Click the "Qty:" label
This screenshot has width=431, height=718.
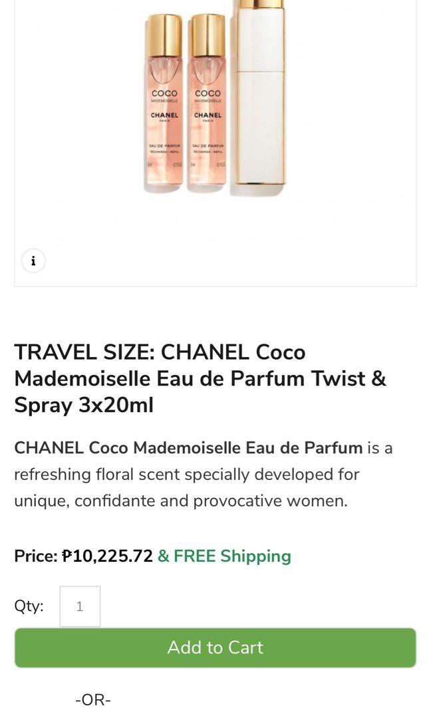click(29, 606)
